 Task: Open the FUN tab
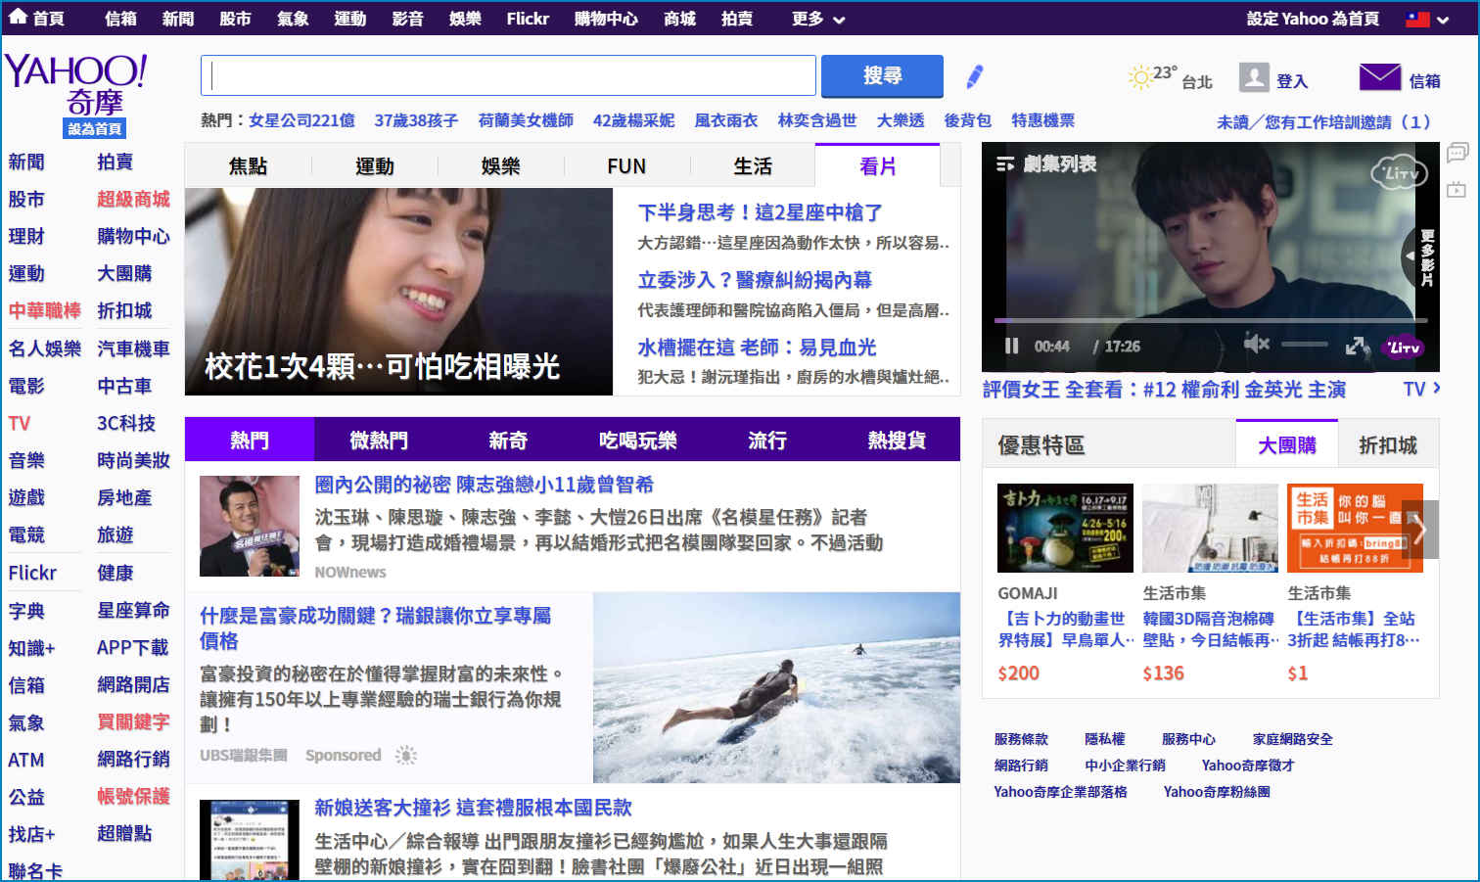(626, 166)
